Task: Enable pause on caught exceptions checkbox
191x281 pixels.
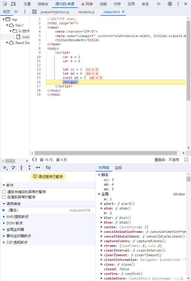Action: 4,197
